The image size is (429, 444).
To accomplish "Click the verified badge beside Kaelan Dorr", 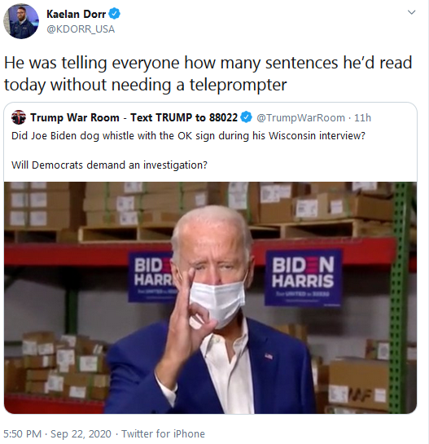I will [x=115, y=14].
